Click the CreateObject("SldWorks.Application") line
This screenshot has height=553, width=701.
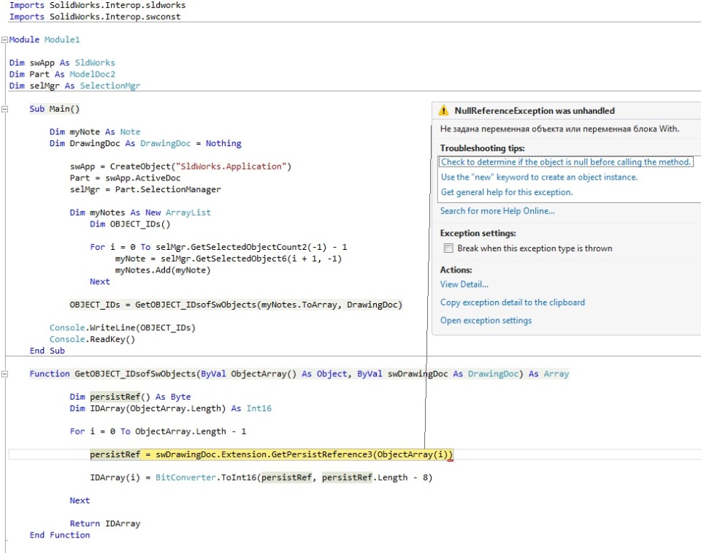180,167
